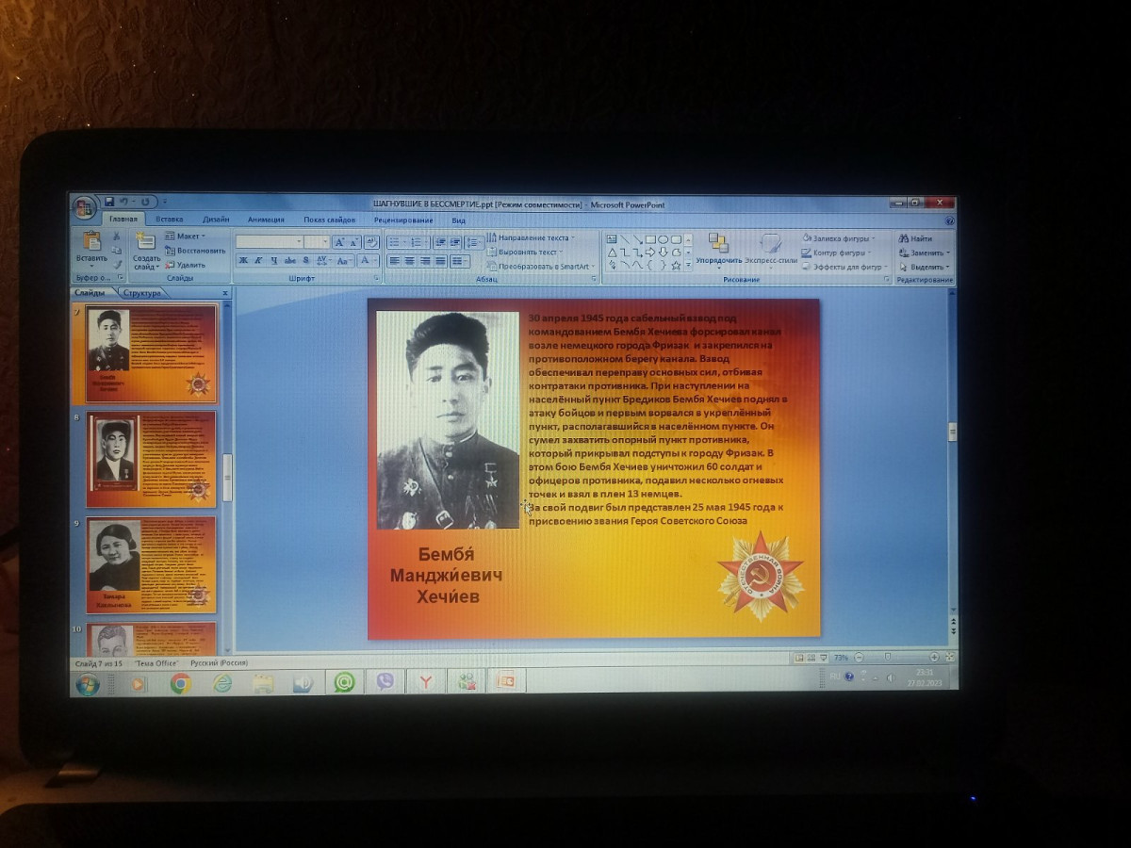Open the font name combo box

(269, 242)
